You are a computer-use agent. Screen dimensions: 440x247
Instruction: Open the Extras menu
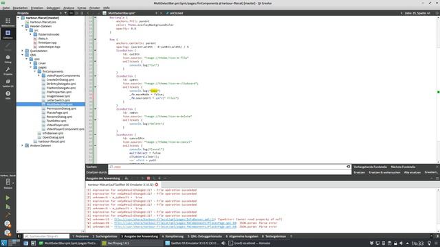[x=82, y=8]
